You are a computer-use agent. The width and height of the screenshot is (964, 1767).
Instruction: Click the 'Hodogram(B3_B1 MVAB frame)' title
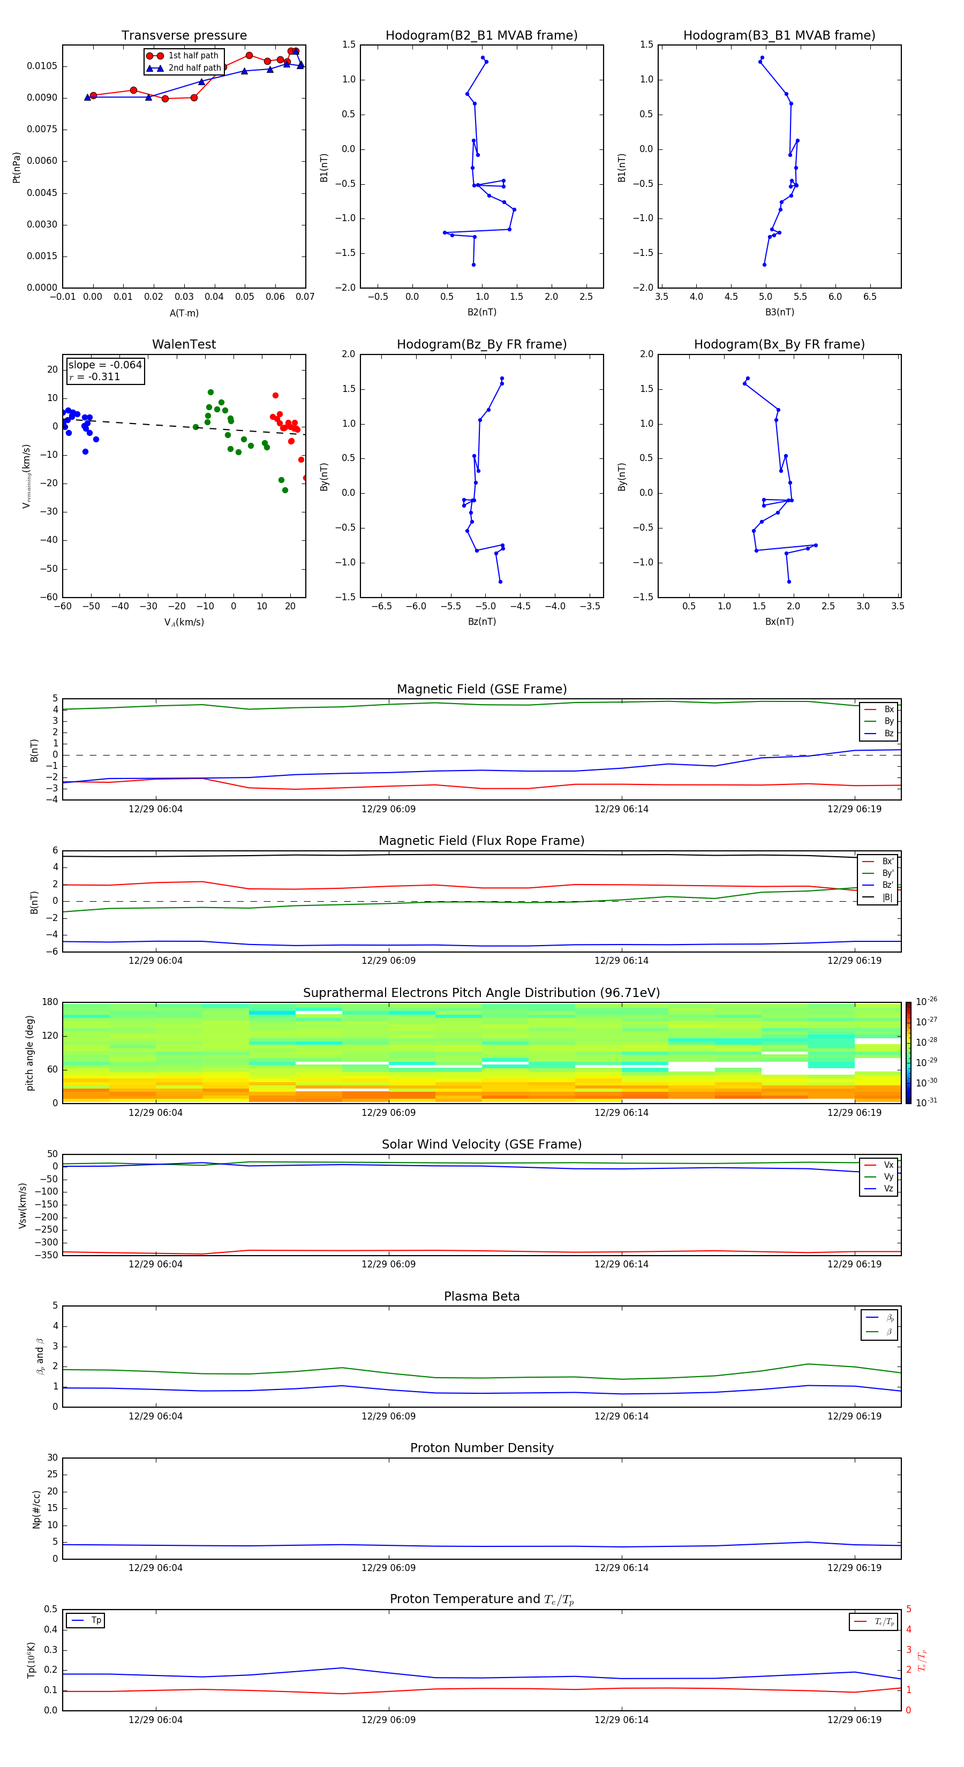coord(779,36)
